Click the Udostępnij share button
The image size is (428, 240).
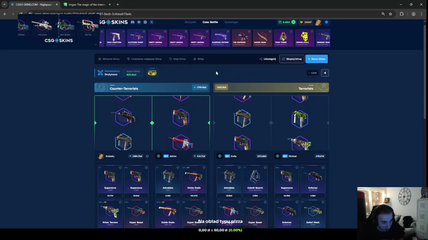[x=267, y=59]
